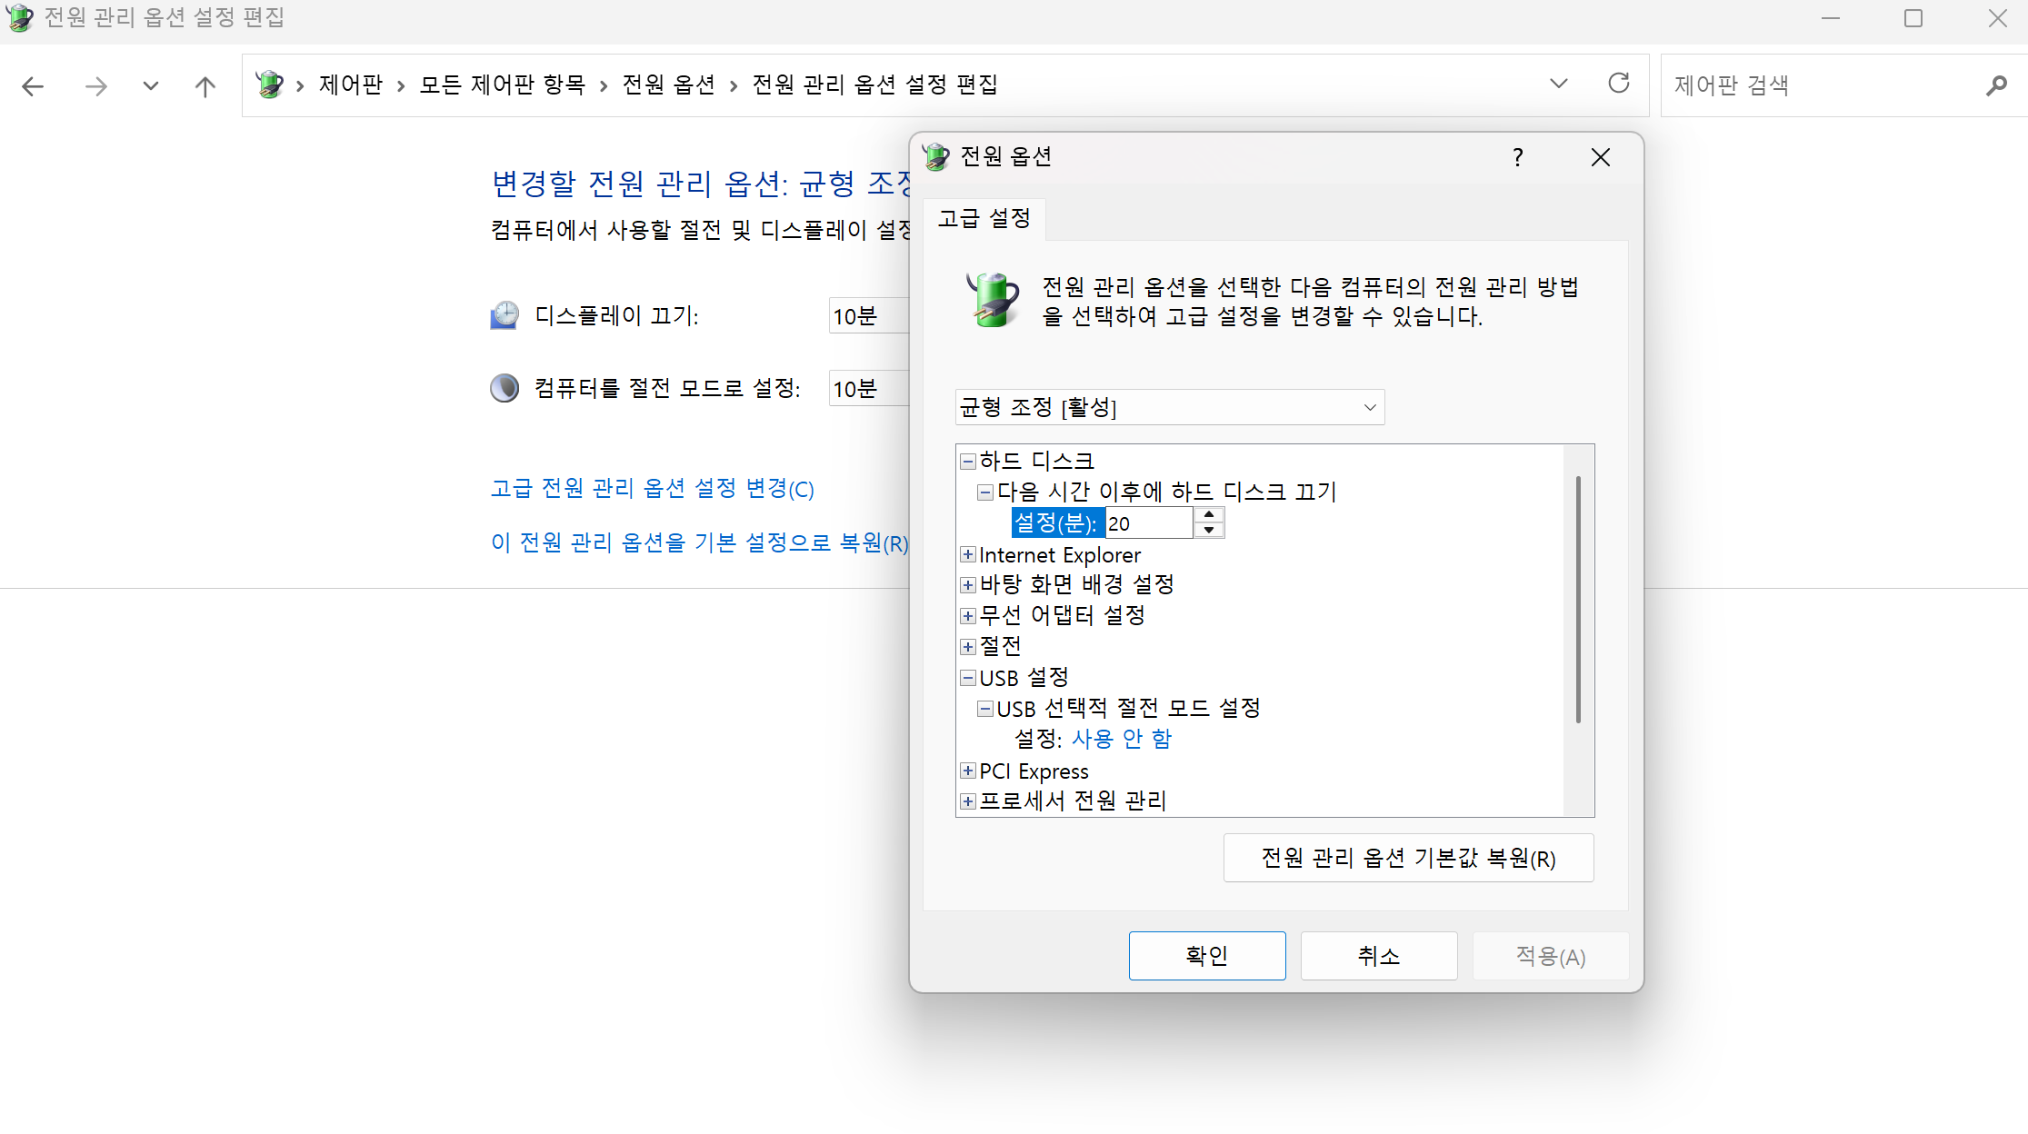Click the forward navigation arrow

coord(95,86)
